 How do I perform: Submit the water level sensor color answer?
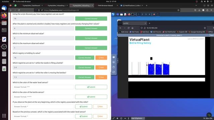[x=91, y=87]
